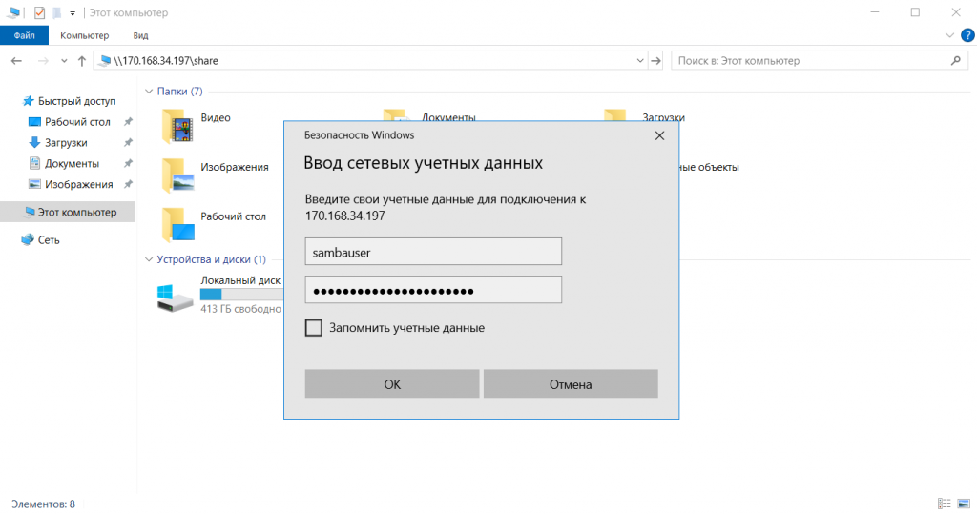977x514 pixels.
Task: Select the Документы folder in main pane
Action: pos(430,116)
